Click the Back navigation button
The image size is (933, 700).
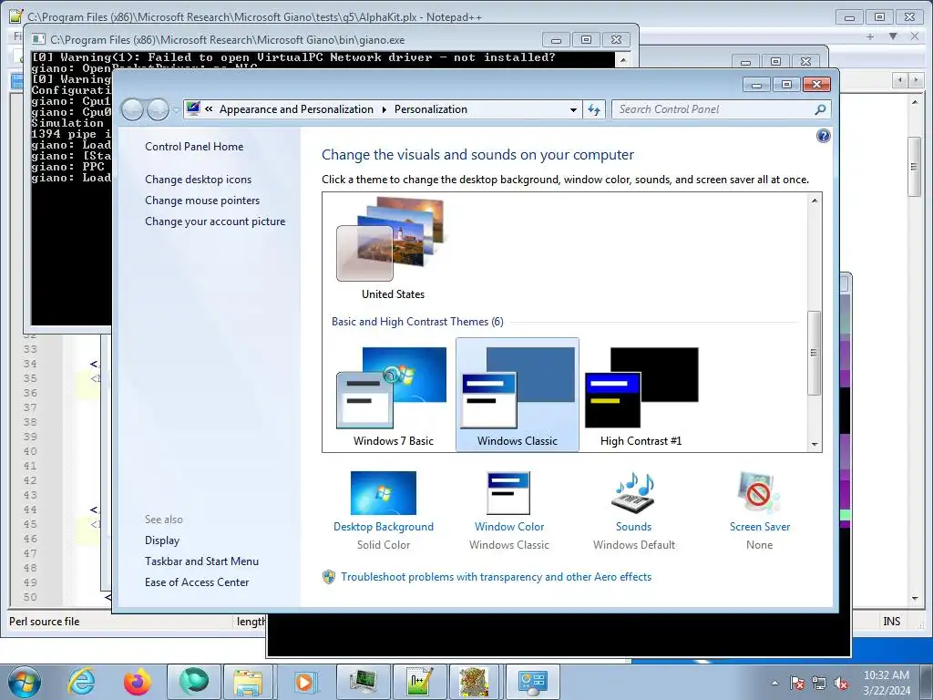tap(132, 109)
